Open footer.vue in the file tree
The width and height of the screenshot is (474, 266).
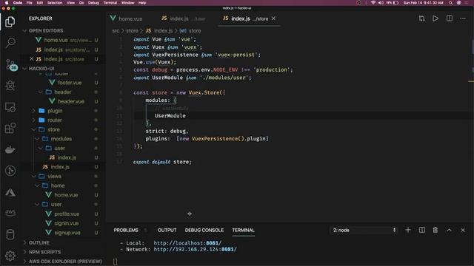pyautogui.click(x=70, y=83)
